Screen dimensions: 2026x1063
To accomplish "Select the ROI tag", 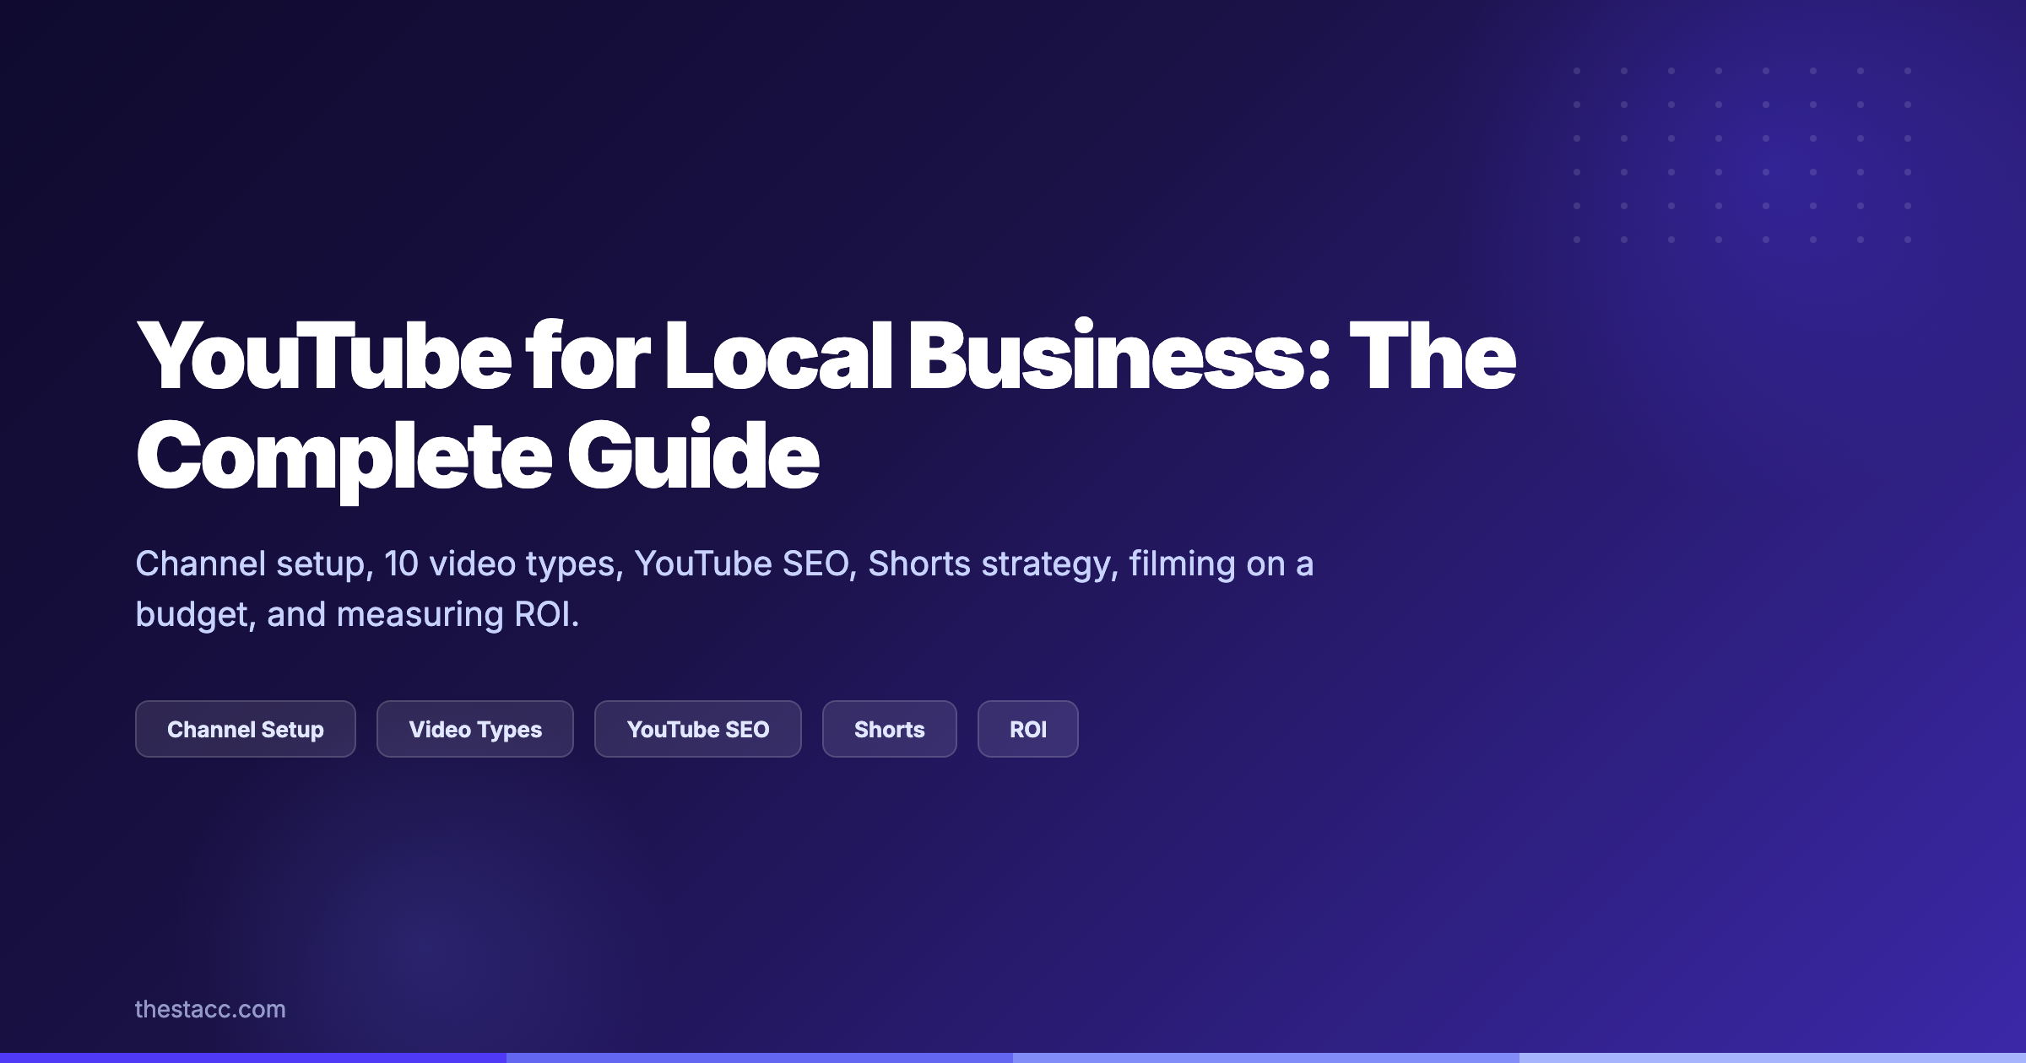I will click(1027, 729).
